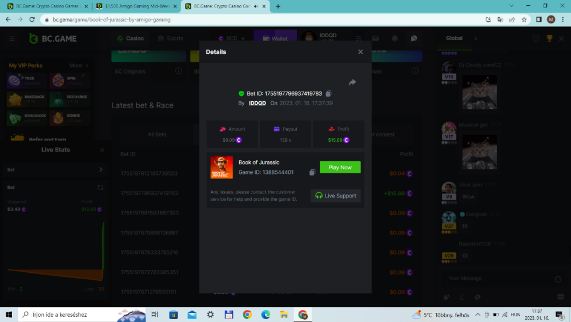This screenshot has width=571, height=322.
Task: Expand More VIP Perks
Action: click(x=79, y=66)
